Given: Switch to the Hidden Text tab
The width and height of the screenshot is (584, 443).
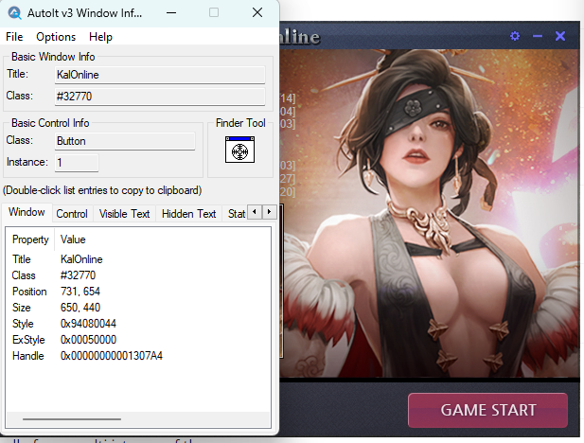Looking at the screenshot, I should coord(189,214).
